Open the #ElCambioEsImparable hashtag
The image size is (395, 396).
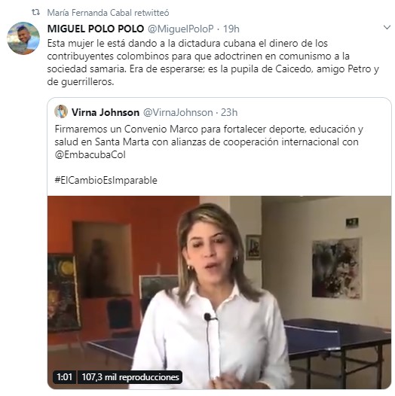click(x=106, y=181)
